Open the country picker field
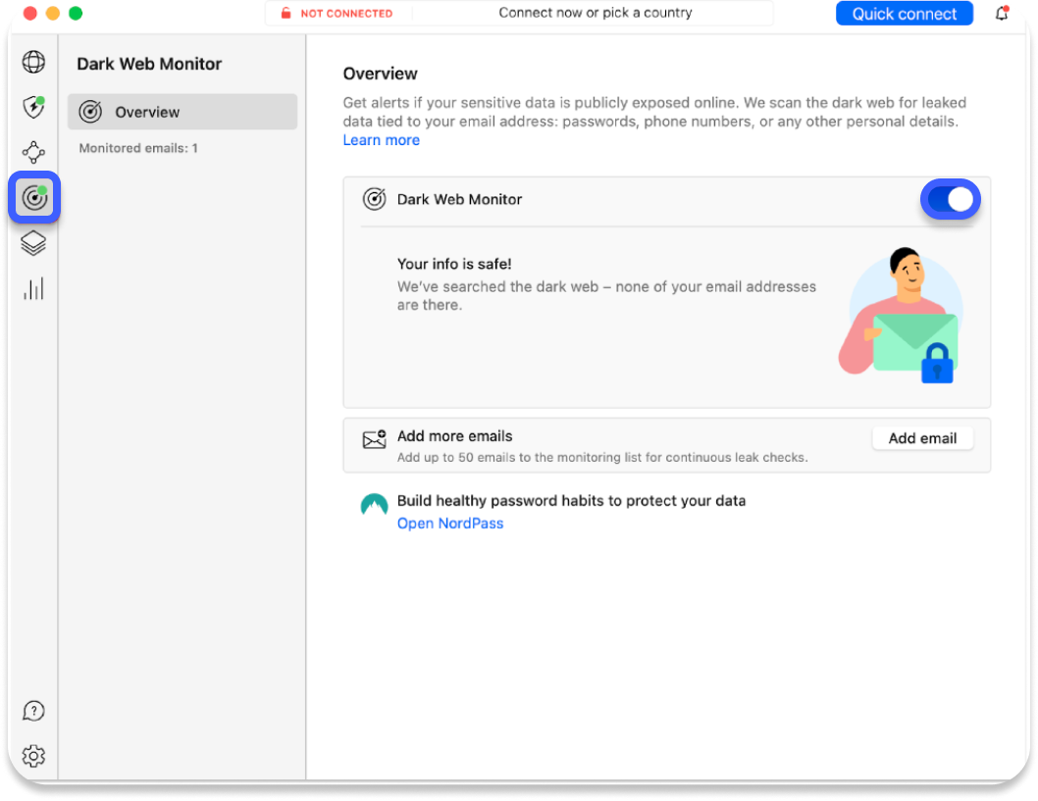This screenshot has height=801, width=1038. 596,13
